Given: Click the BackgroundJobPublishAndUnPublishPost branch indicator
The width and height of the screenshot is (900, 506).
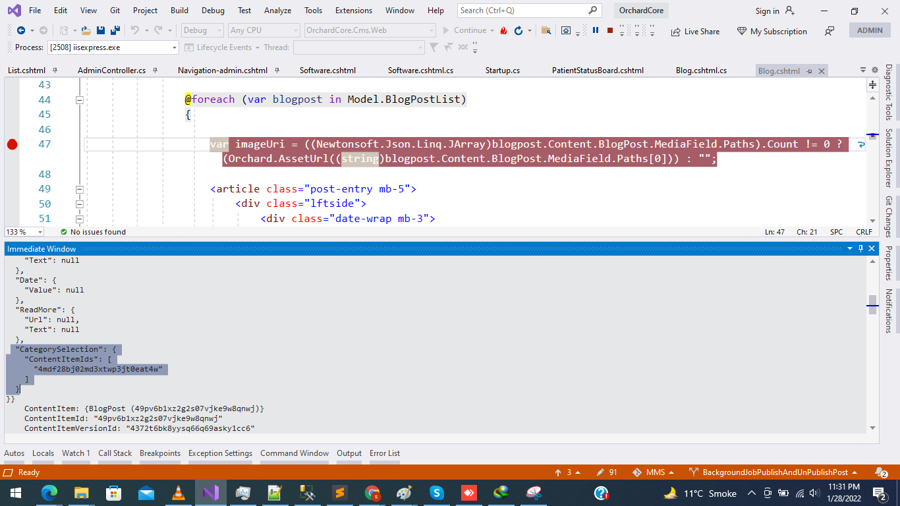Looking at the screenshot, I should point(773,472).
